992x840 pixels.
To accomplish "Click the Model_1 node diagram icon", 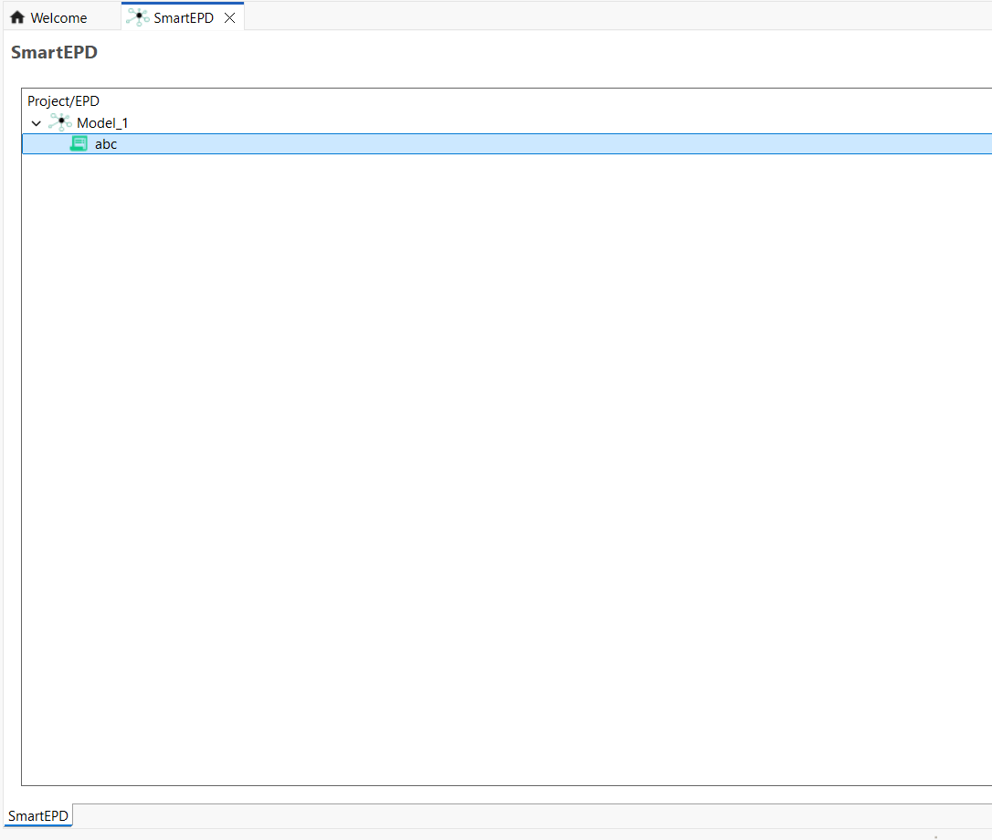I will click(60, 122).
